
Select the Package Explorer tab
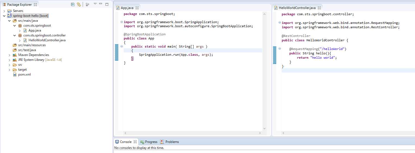[19, 5]
